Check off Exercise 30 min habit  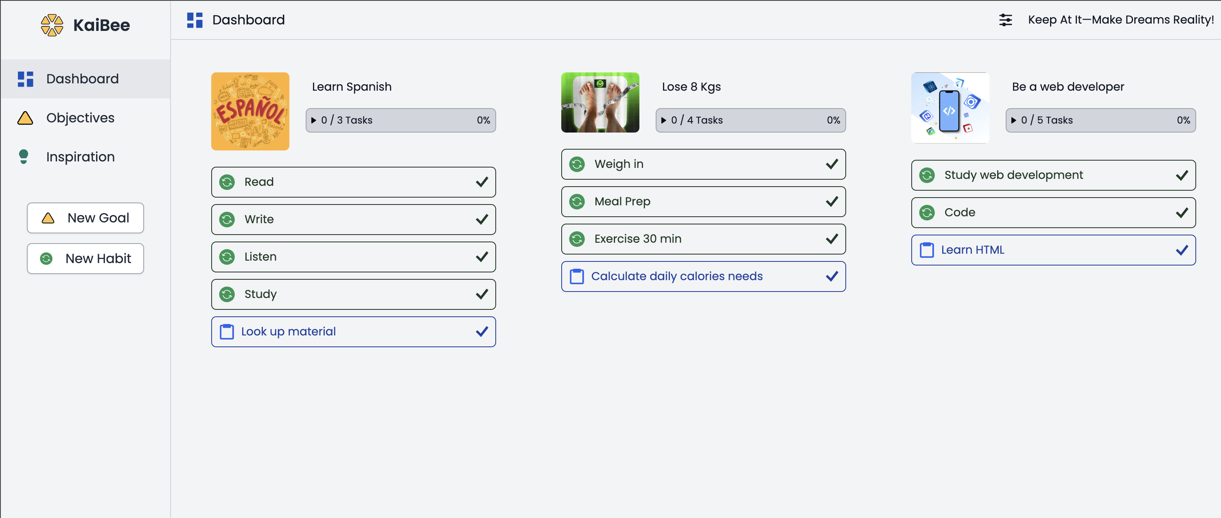coord(832,239)
